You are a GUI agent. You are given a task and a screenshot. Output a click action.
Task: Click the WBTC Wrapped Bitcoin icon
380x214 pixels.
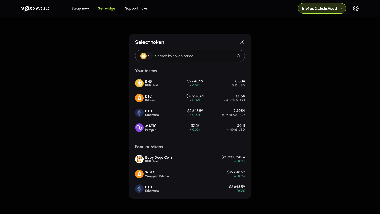click(139, 174)
